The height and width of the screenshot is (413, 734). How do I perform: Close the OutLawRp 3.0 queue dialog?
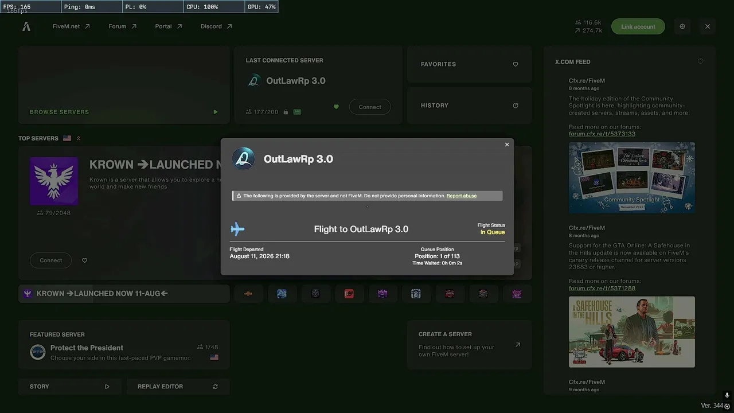pos(507,145)
